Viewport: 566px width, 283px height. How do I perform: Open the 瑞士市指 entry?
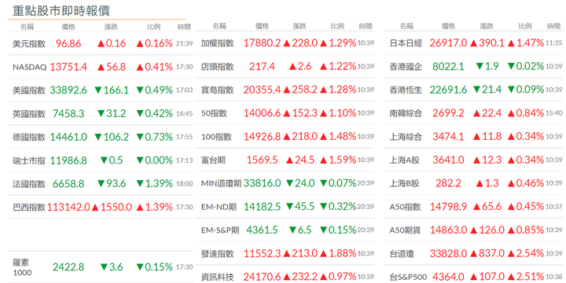click(x=29, y=160)
